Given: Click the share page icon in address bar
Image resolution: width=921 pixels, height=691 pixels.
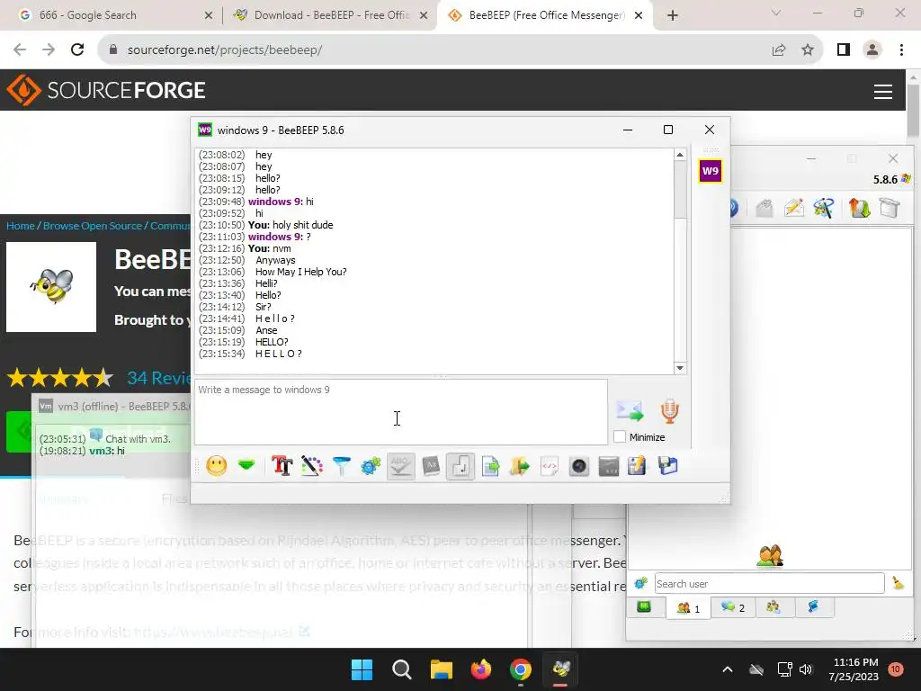Looking at the screenshot, I should [x=779, y=50].
